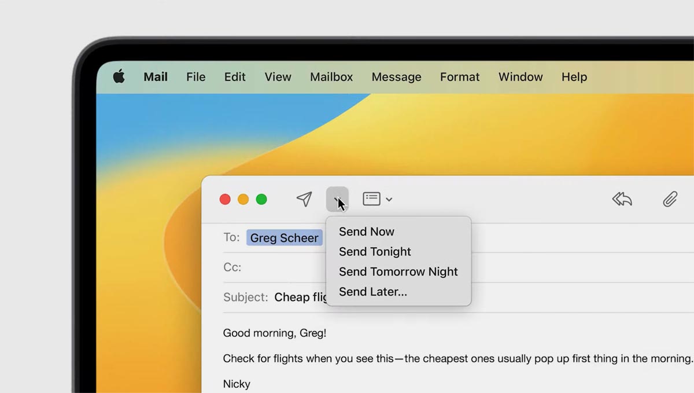Open the Format menu
694x393 pixels.
pyautogui.click(x=460, y=77)
